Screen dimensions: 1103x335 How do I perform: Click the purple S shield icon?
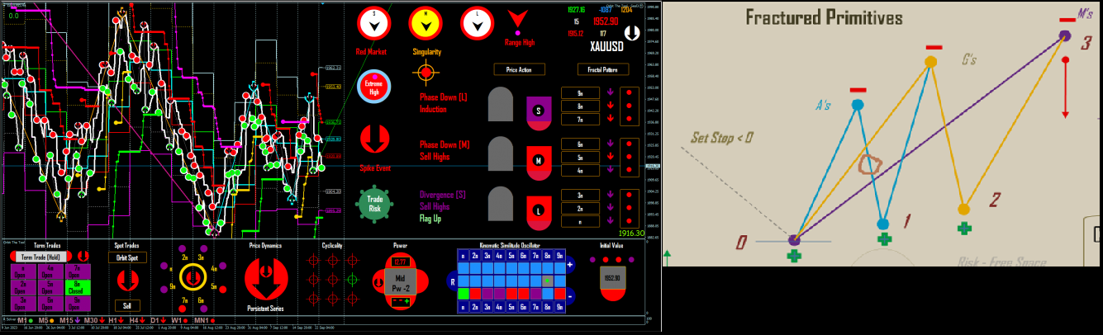click(x=539, y=114)
